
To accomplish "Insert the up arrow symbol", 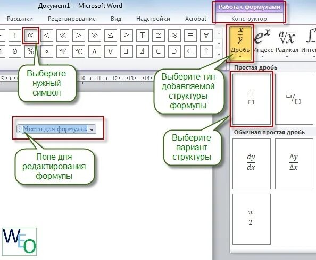I will tap(206, 51).
